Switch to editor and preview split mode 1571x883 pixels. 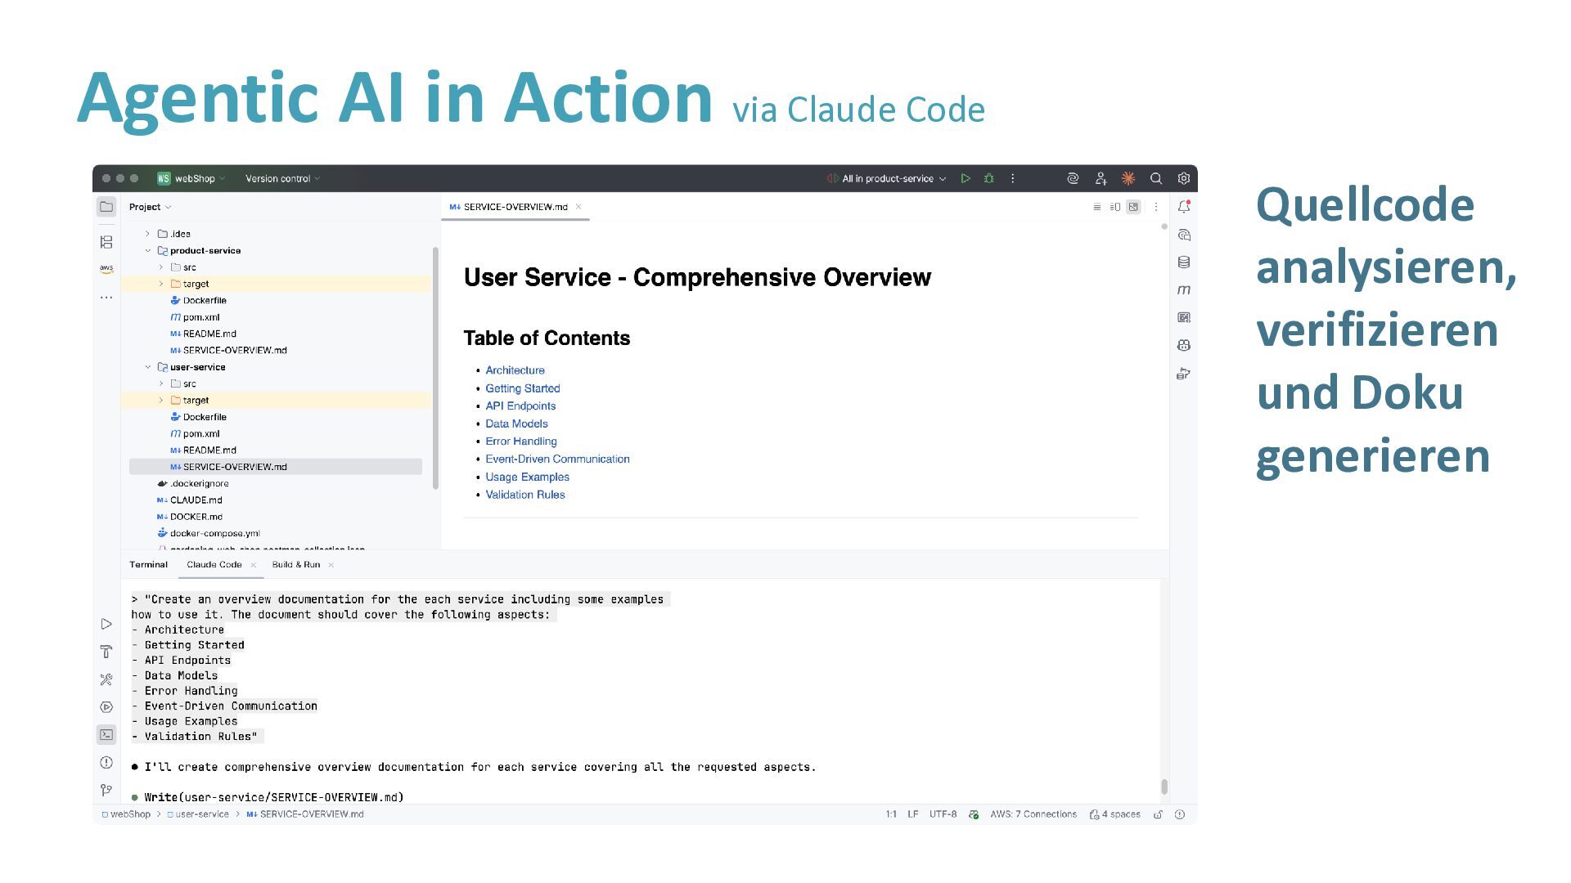pos(1114,207)
